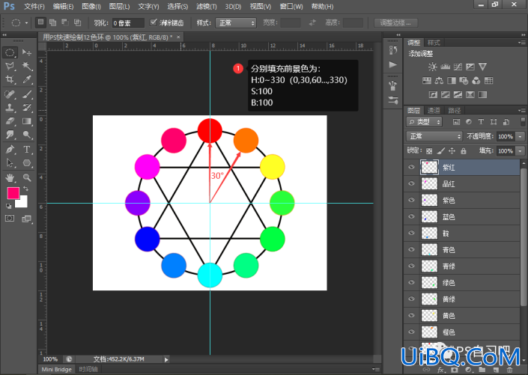Add Color Balance adjustment icon
Viewport: 528px width, 375px height.
[439, 80]
